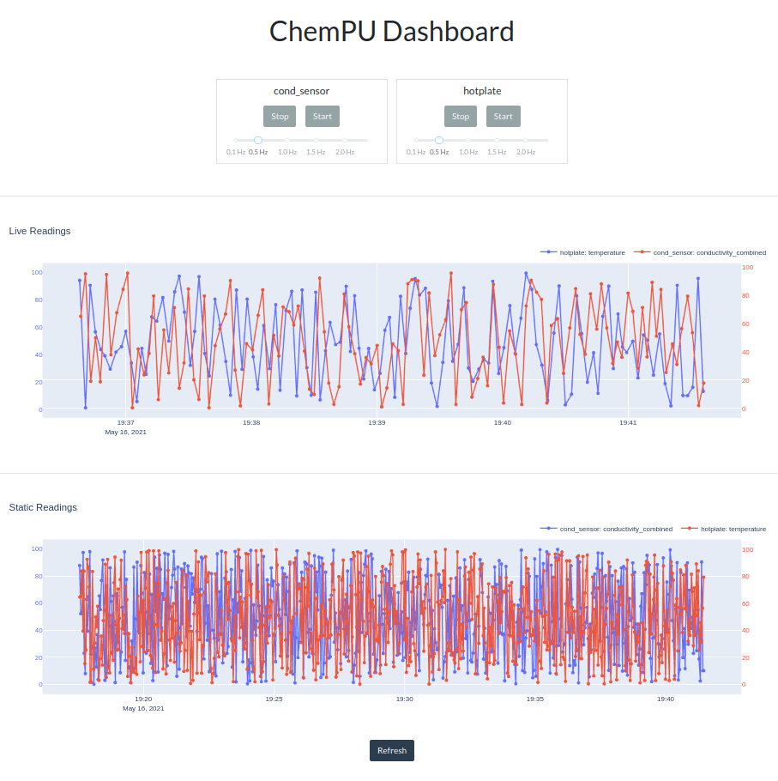Stop the hotplate device

[460, 116]
